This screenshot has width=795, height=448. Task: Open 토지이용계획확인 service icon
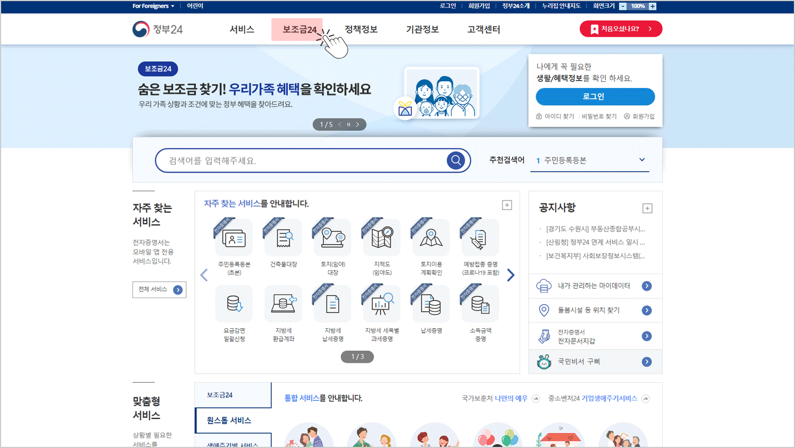point(431,238)
